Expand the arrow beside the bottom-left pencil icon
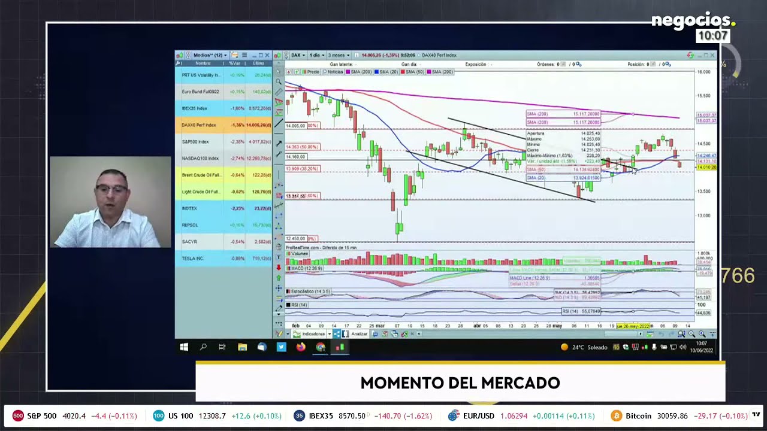Screen dimensions: 767x431 click(x=288, y=333)
